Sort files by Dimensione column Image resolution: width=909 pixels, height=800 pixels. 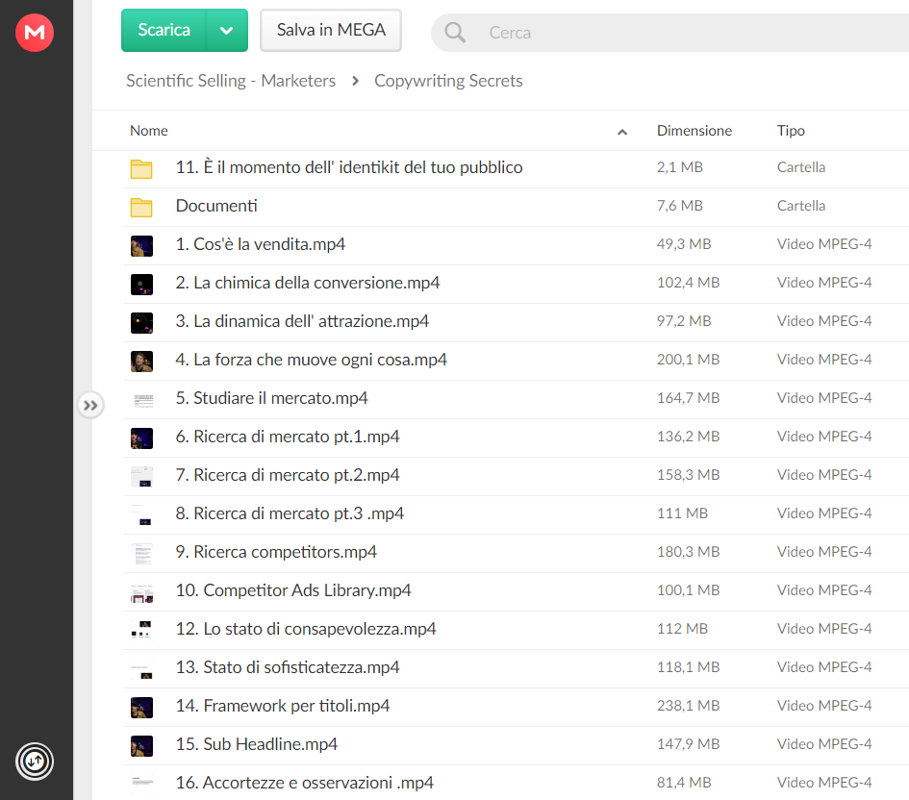click(x=694, y=131)
